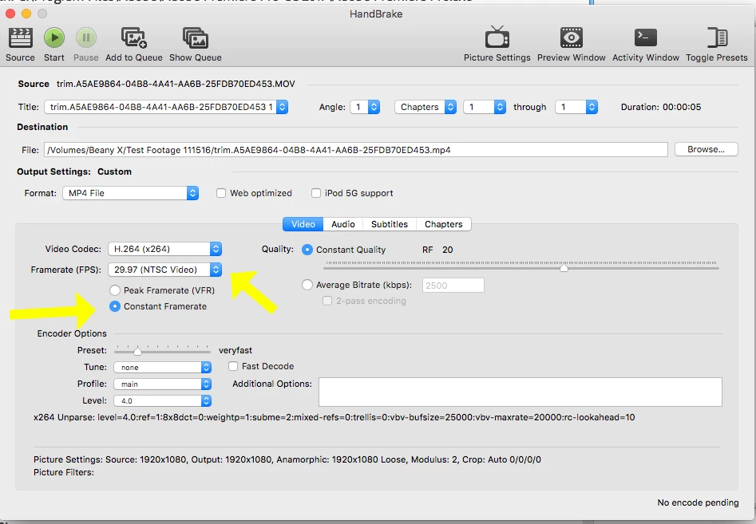Viewport: 756px width, 524px height.
Task: Select the Constant Framerate radio button
Action: [115, 306]
